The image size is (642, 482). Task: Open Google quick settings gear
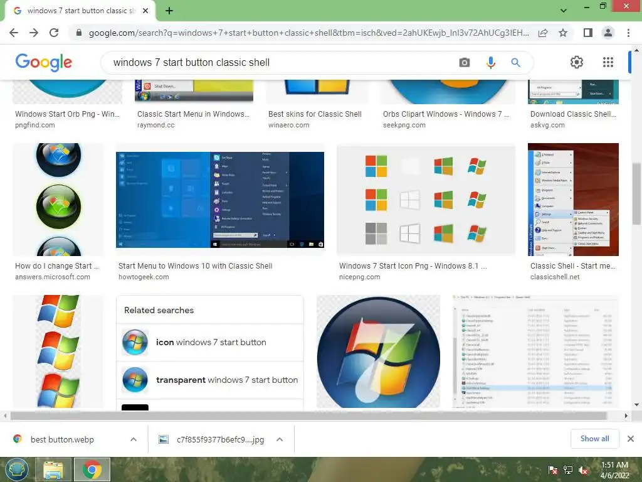[x=577, y=62]
